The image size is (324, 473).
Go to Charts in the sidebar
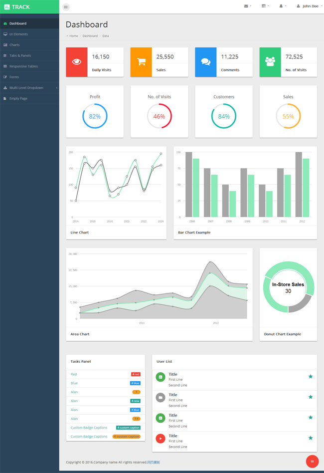pyautogui.click(x=14, y=45)
